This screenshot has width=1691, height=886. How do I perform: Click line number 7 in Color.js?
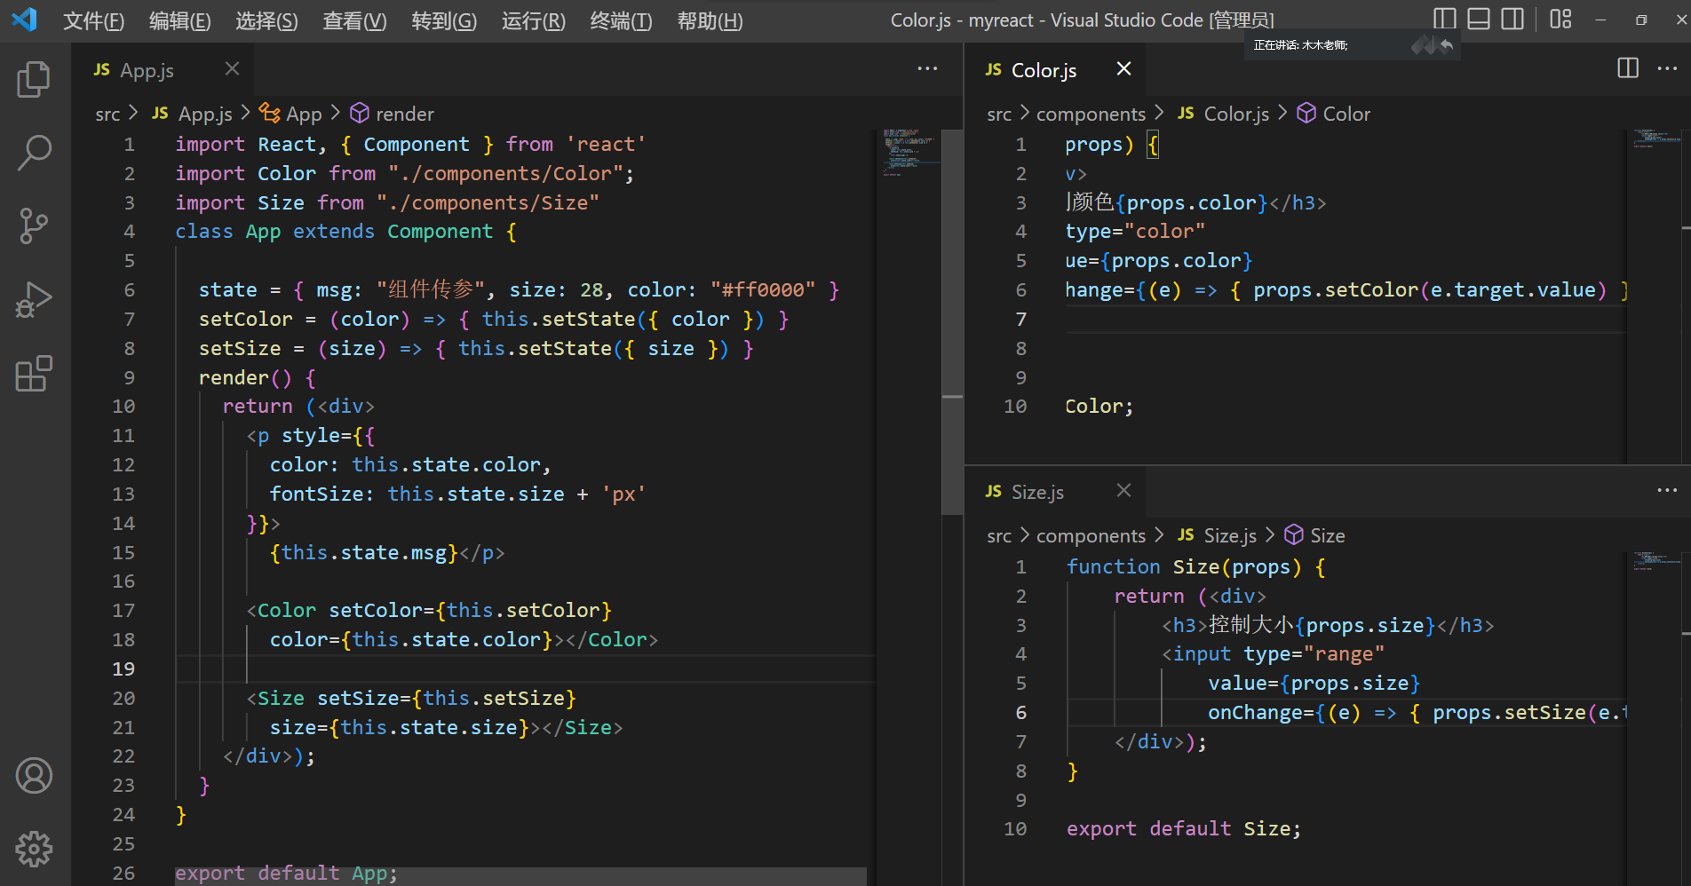coord(1021,320)
